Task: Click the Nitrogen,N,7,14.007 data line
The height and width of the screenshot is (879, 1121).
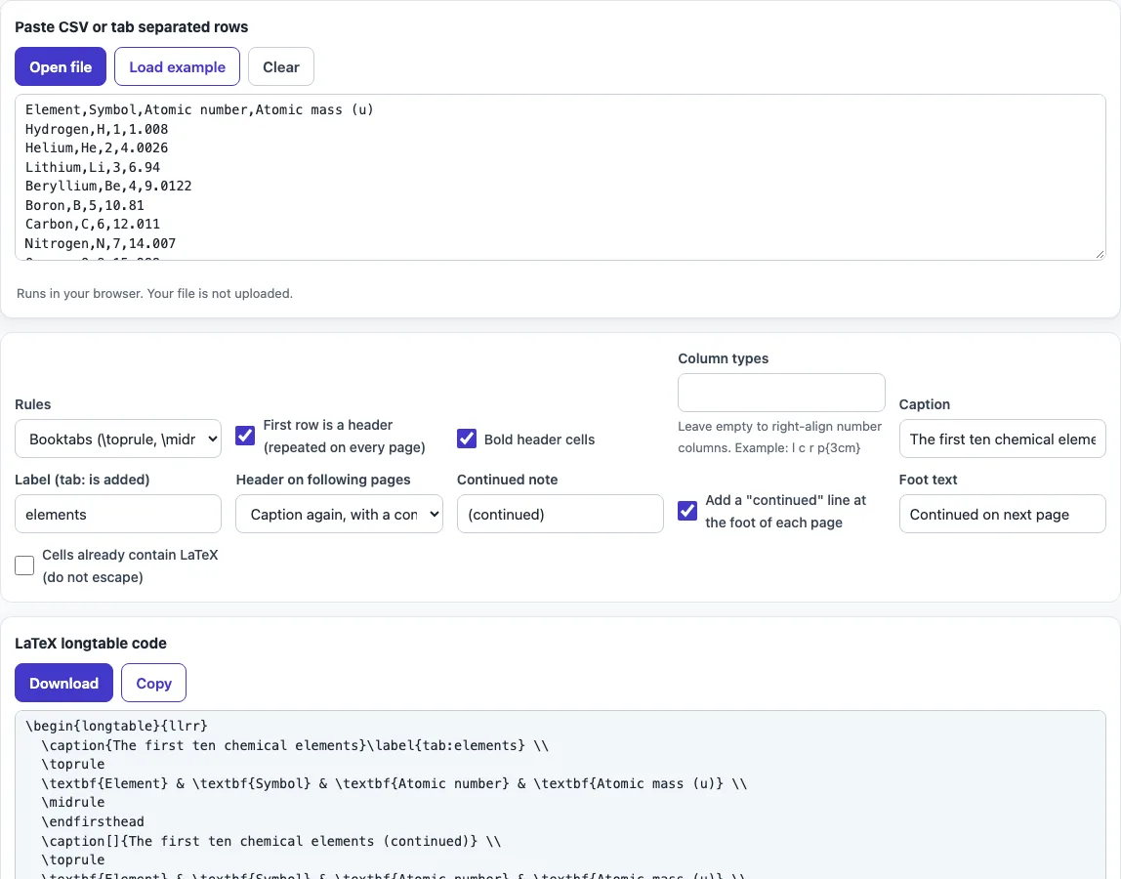Action: (x=101, y=243)
